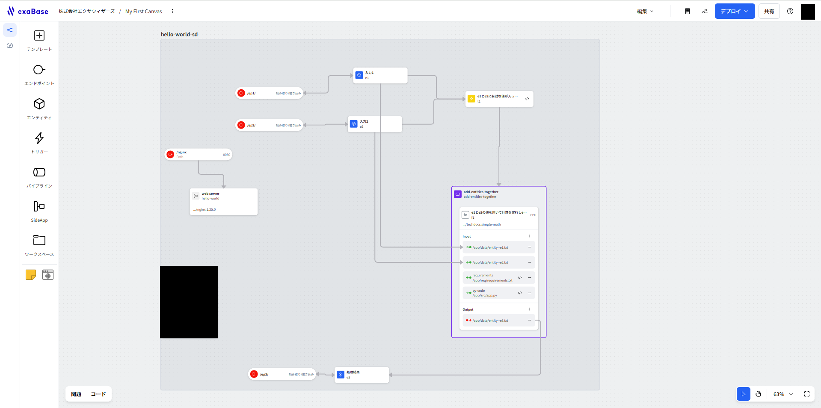Click the CPU label on function f1
Viewport: 821px width, 408px height.
[x=533, y=215]
